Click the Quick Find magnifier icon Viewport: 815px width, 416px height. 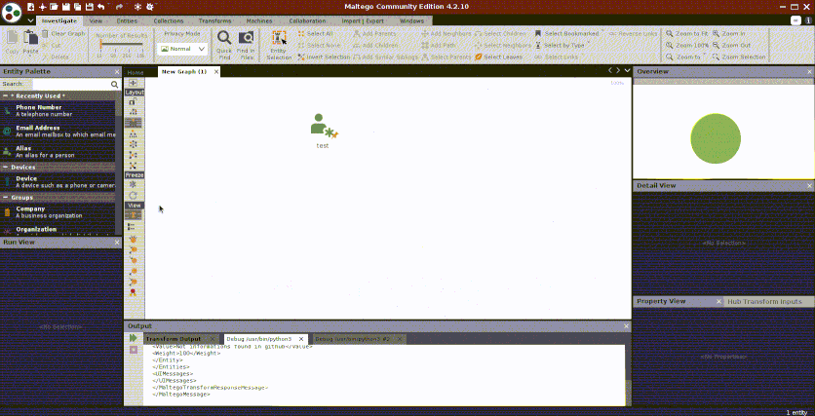click(x=224, y=37)
